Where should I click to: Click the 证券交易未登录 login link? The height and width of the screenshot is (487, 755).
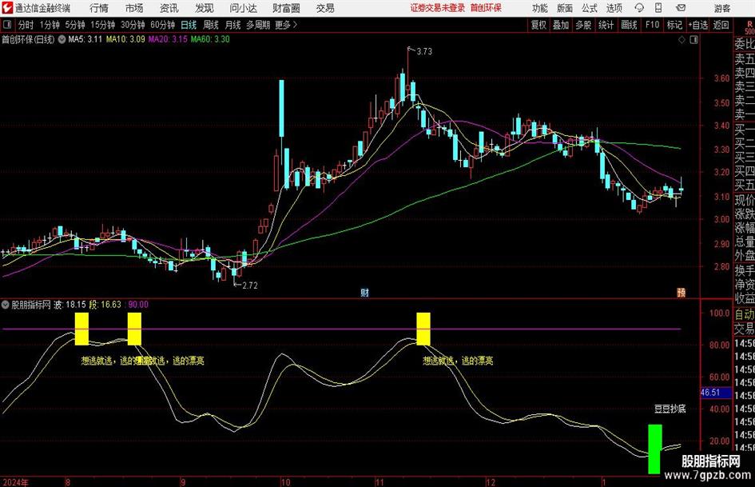(x=438, y=8)
